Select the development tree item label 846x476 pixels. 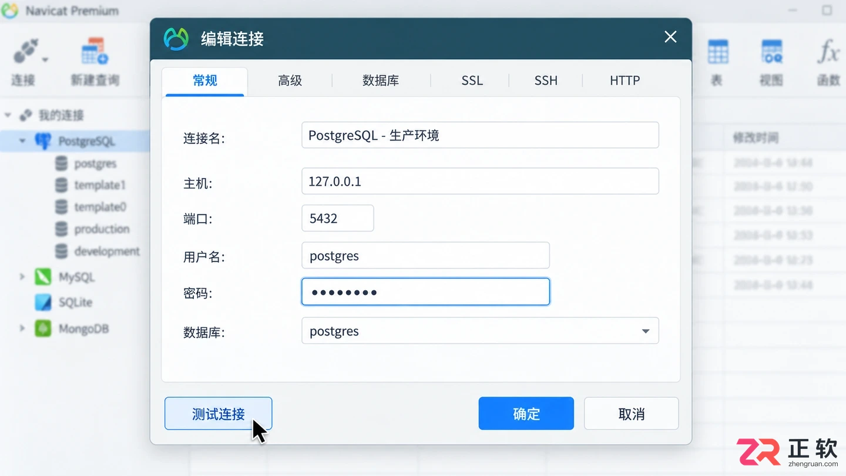[107, 252]
